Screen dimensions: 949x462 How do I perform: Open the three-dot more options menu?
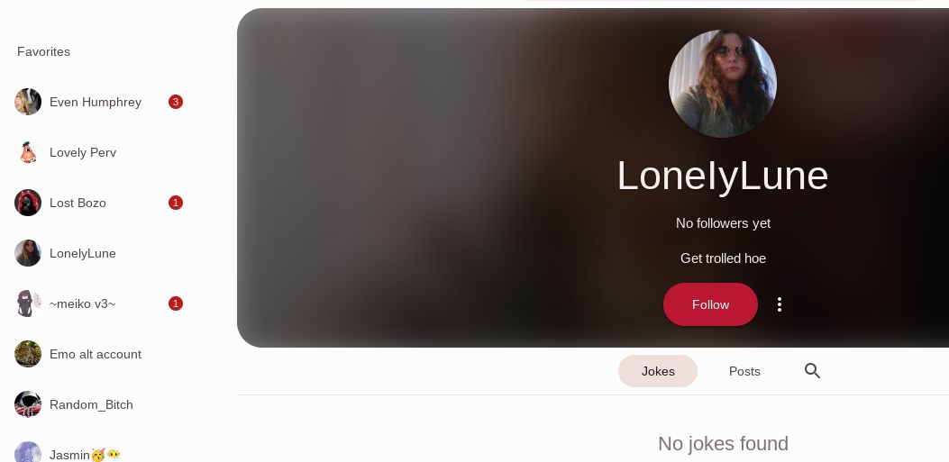pos(779,304)
